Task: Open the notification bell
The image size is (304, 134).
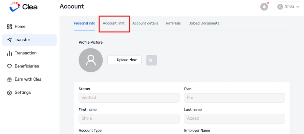Action: [264, 7]
